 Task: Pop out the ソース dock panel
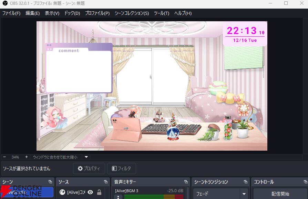click(106, 182)
